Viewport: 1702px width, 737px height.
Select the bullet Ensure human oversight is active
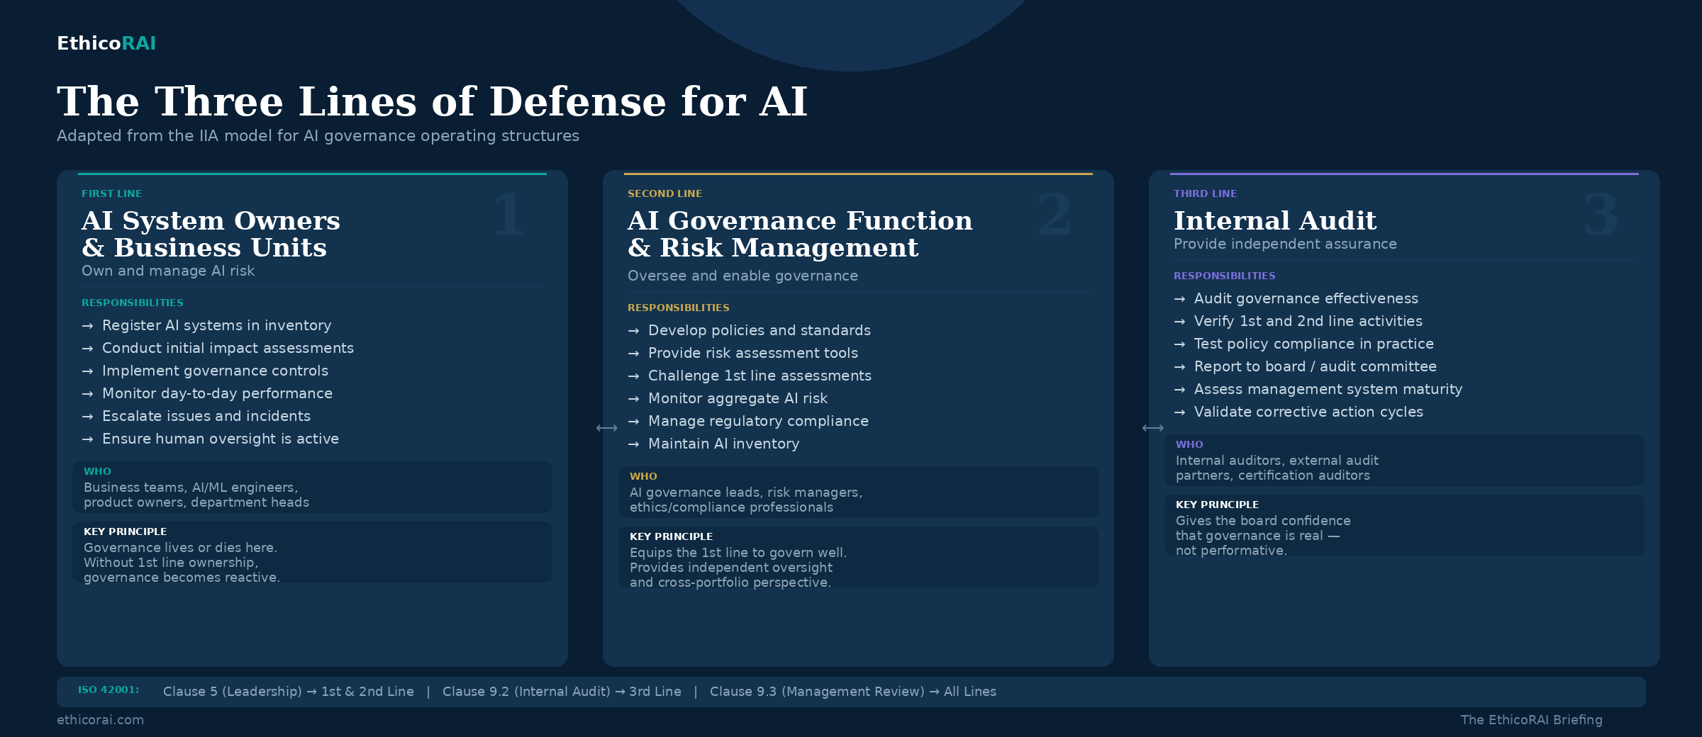[x=220, y=439]
